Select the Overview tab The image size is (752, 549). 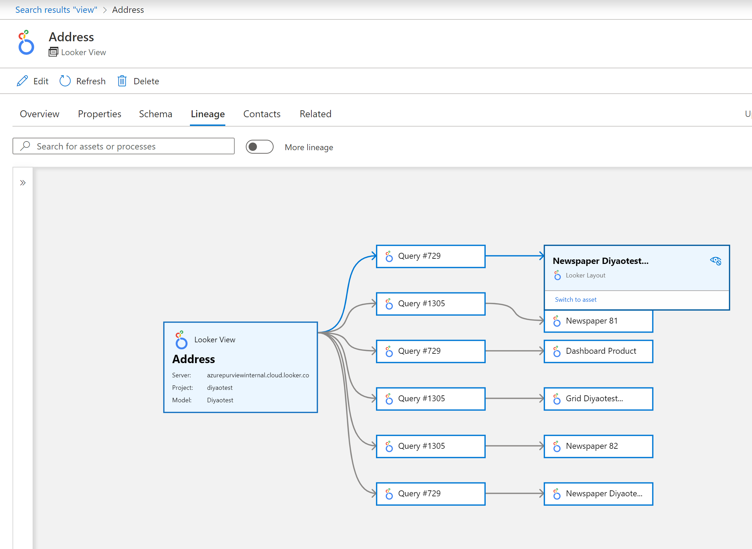point(39,114)
